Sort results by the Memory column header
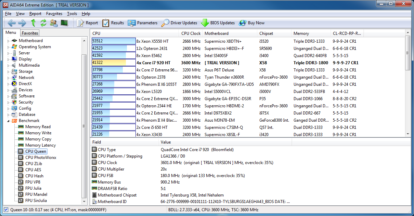The image size is (414, 216). coord(311,33)
